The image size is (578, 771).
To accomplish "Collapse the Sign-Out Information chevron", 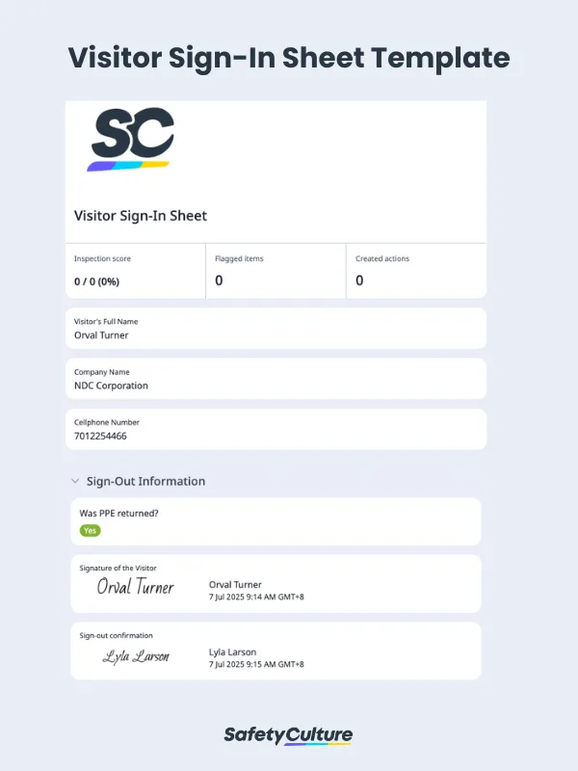I will 75,481.
